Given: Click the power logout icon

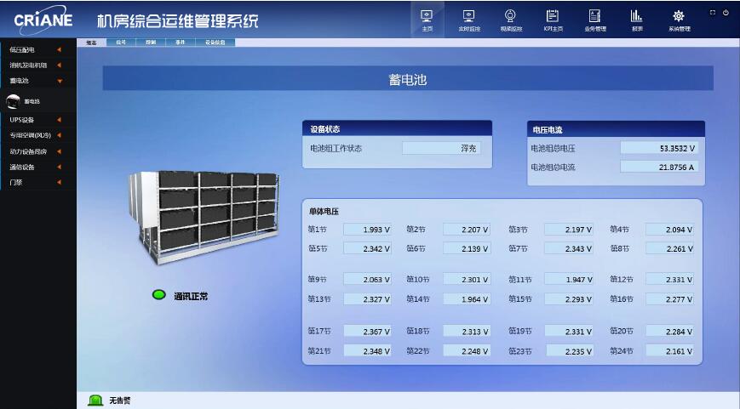Looking at the screenshot, I should pos(726,13).
